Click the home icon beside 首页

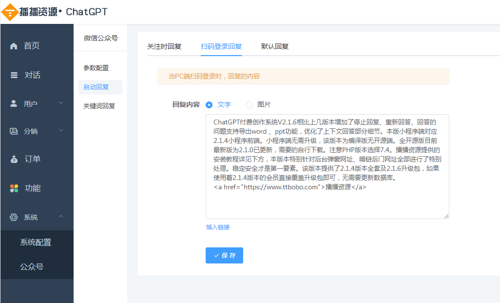click(13, 46)
